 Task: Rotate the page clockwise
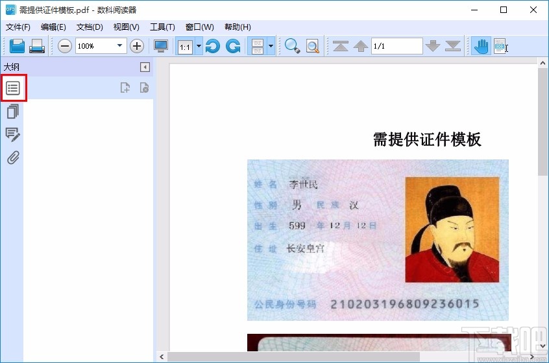coord(233,46)
